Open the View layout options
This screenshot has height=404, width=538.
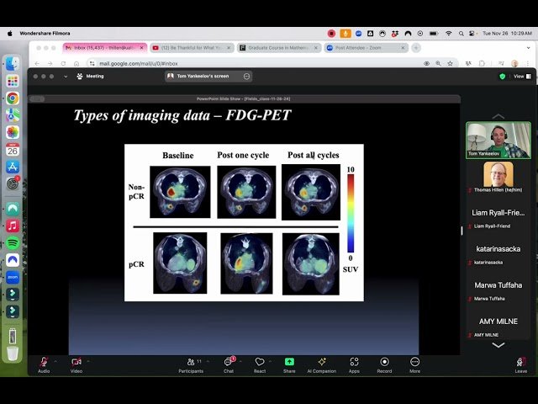(x=520, y=76)
